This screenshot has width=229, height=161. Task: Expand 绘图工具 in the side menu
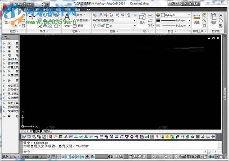pyautogui.click(x=11, y=103)
